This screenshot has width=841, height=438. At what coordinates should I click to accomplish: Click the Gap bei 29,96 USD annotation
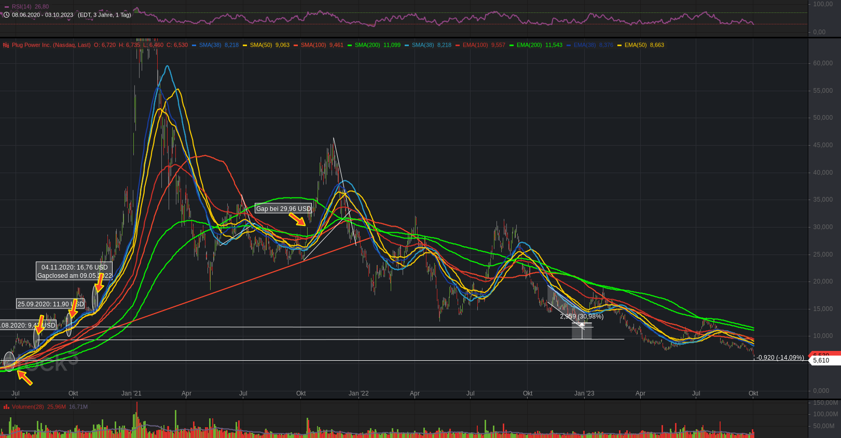[283, 209]
